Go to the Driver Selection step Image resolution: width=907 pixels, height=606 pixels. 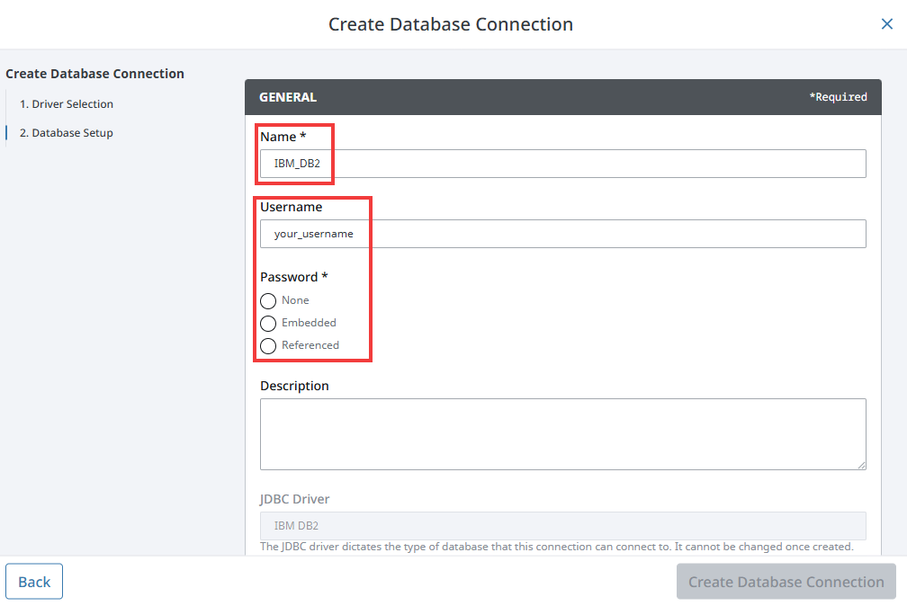pyautogui.click(x=67, y=104)
